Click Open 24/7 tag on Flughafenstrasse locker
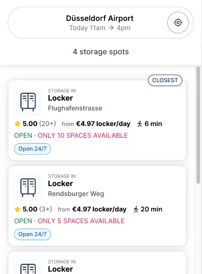Image resolution: width=202 pixels, height=274 pixels. click(x=32, y=149)
